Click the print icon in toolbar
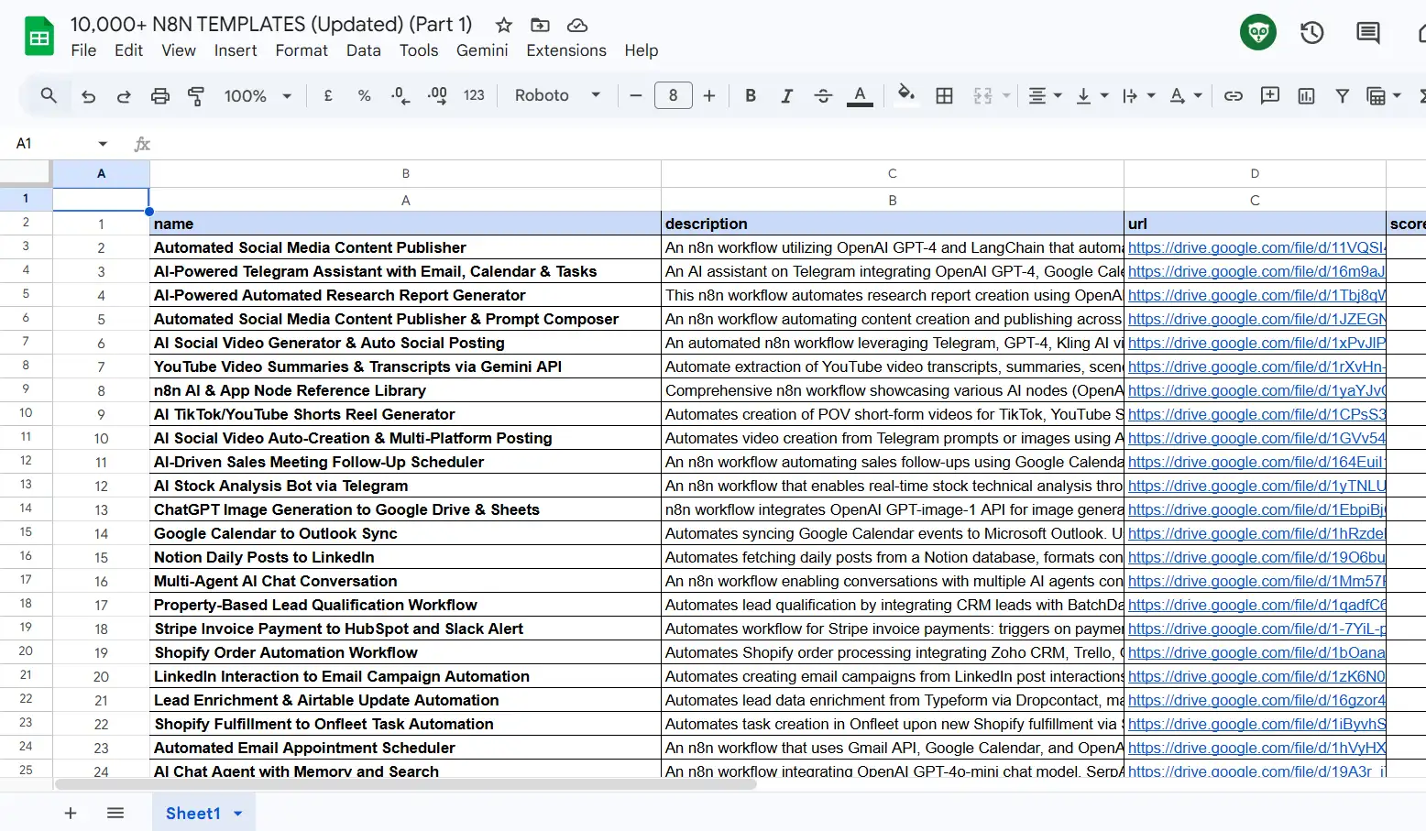The image size is (1426, 831). coord(160,96)
